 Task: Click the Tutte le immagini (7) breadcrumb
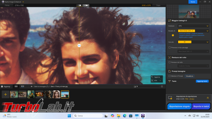coord(41,86)
